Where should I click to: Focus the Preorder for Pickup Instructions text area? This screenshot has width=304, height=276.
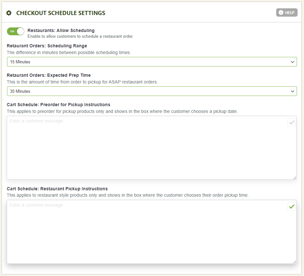(x=147, y=149)
